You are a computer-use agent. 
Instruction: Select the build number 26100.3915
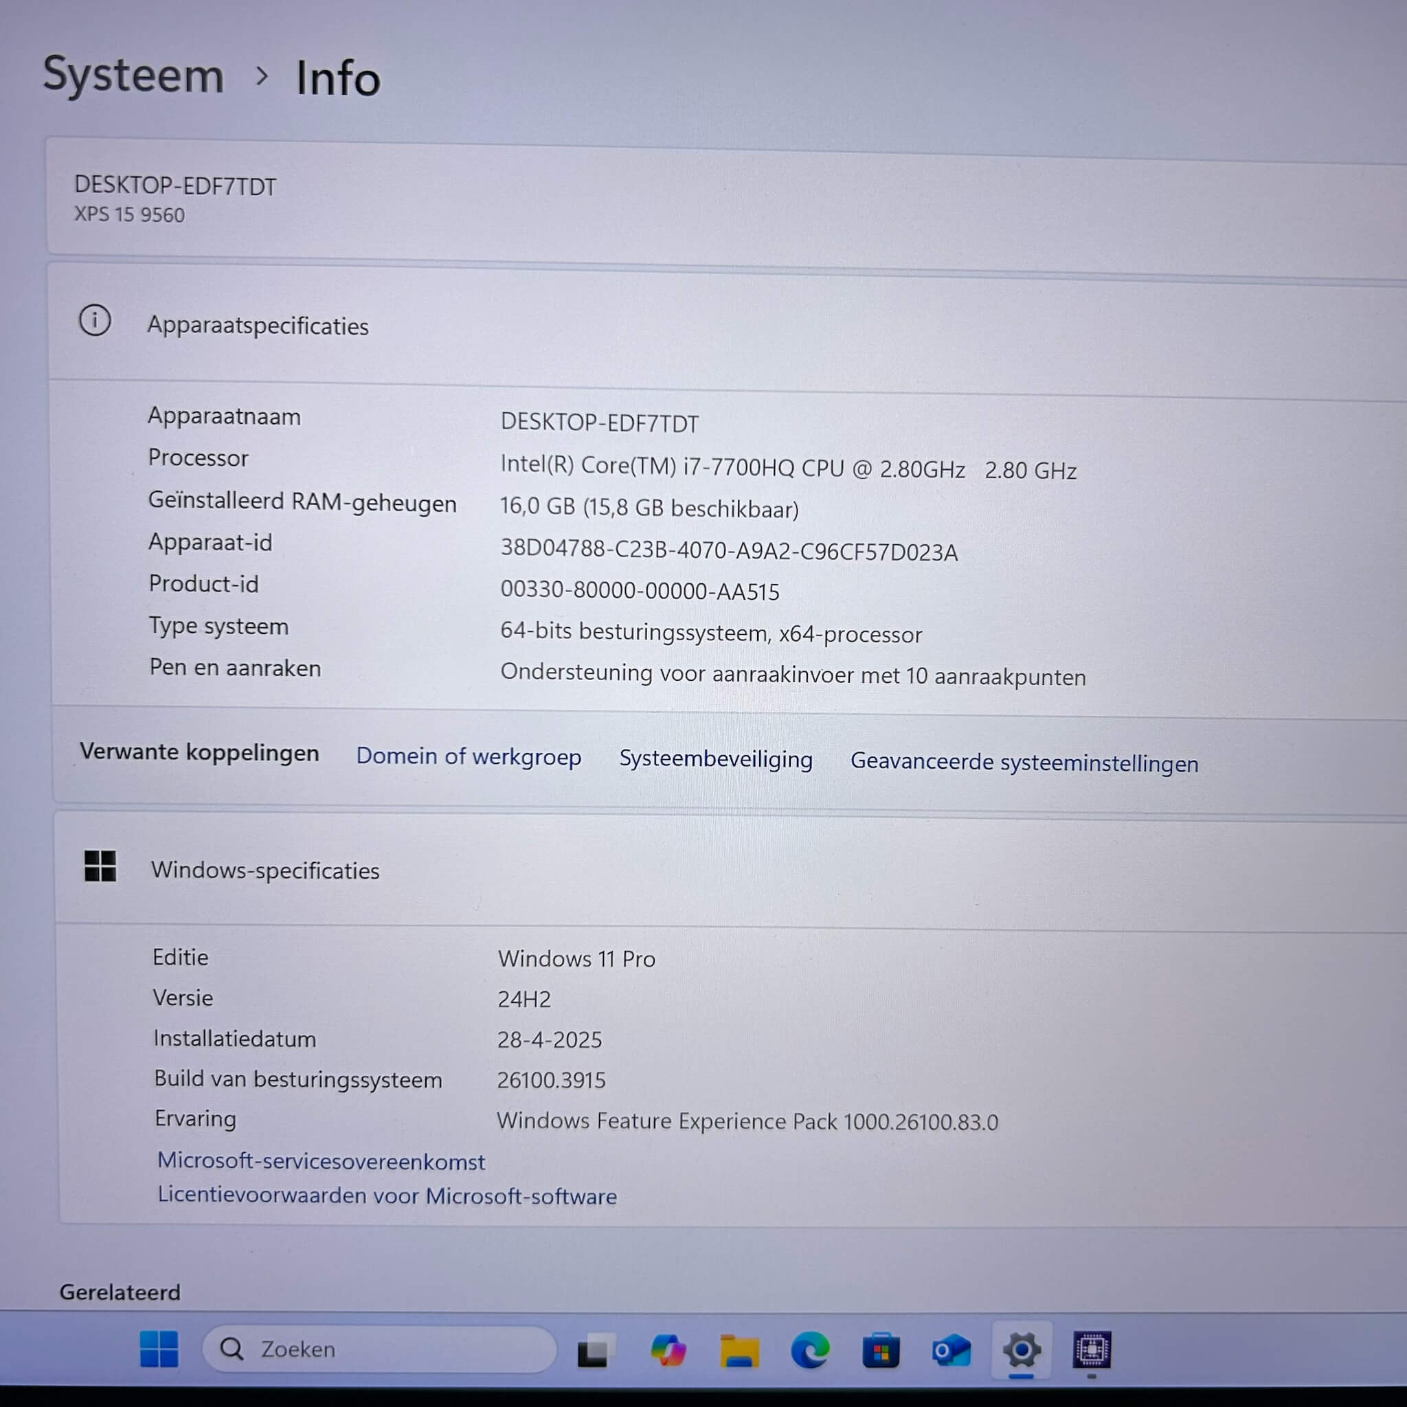pyautogui.click(x=551, y=1080)
